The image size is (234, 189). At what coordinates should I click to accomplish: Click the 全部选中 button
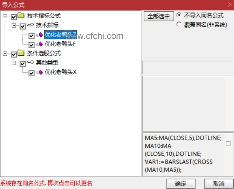point(159,16)
